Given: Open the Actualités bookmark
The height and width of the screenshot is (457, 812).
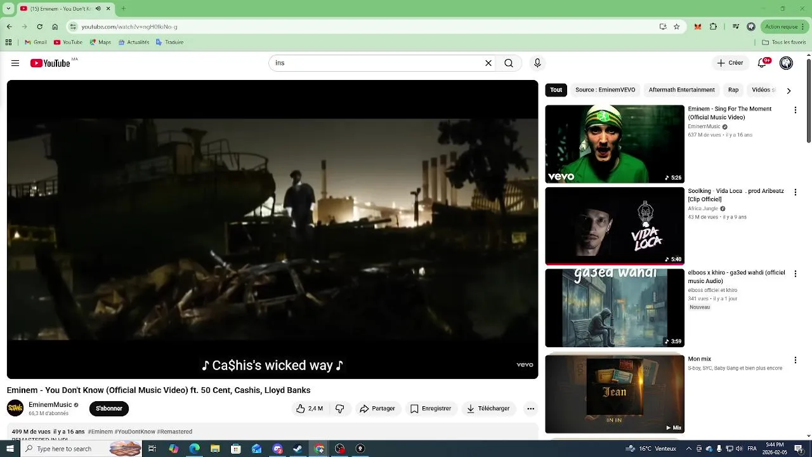Looking at the screenshot, I should [133, 43].
